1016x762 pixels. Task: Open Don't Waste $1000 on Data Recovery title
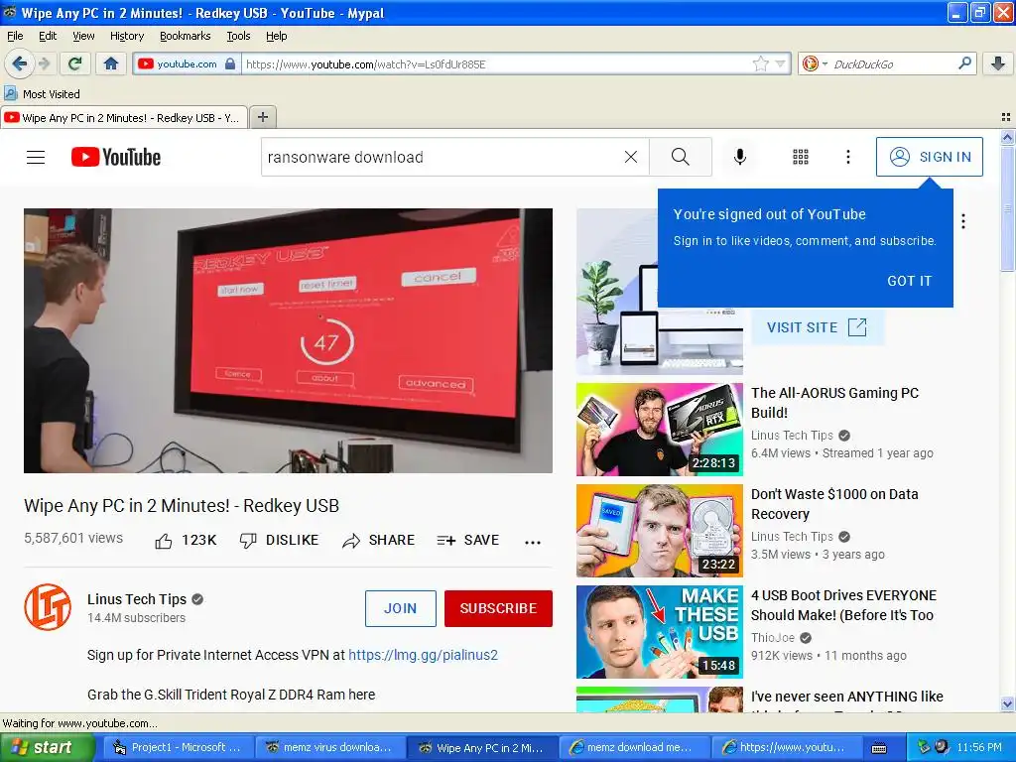pos(834,503)
